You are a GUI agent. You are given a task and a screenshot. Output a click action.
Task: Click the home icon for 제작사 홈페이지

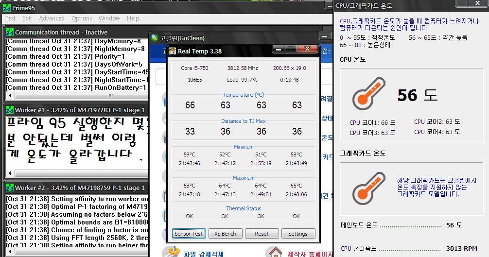coord(276,252)
